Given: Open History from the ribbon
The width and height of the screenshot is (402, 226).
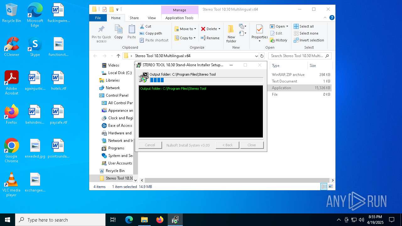Looking at the screenshot, I should point(279,40).
